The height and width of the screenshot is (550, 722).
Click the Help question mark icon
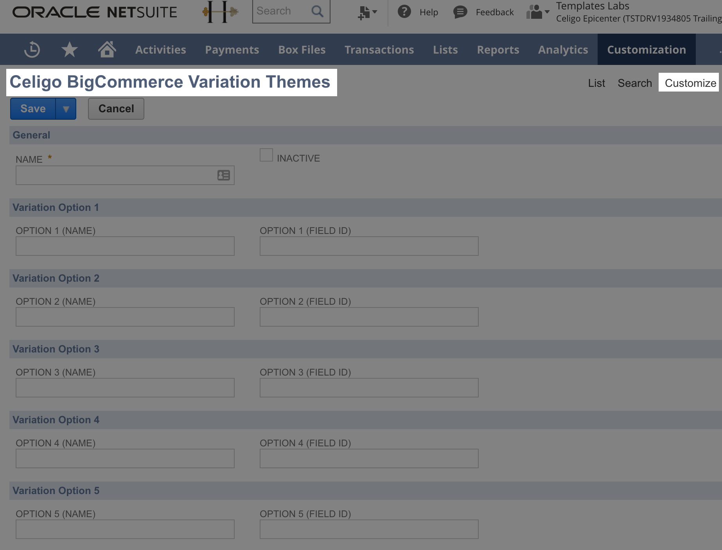404,12
